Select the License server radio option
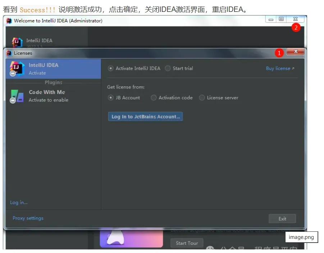The width and height of the screenshot is (324, 253). 202,98
